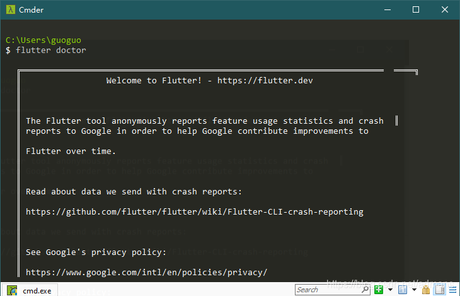Maximize the Cmder window
The width and height of the screenshot is (460, 296).
tap(416, 9)
